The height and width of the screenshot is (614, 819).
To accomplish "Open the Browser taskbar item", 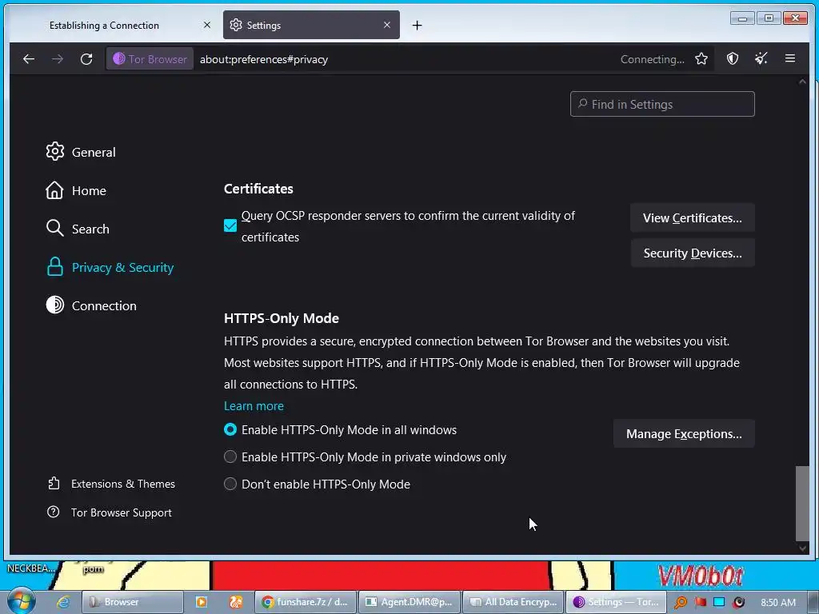I will [133, 602].
